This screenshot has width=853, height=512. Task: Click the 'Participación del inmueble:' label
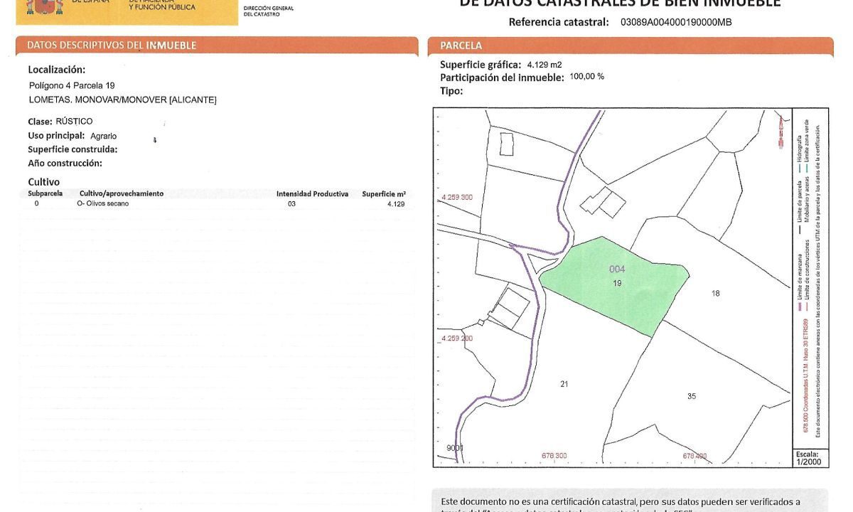502,78
